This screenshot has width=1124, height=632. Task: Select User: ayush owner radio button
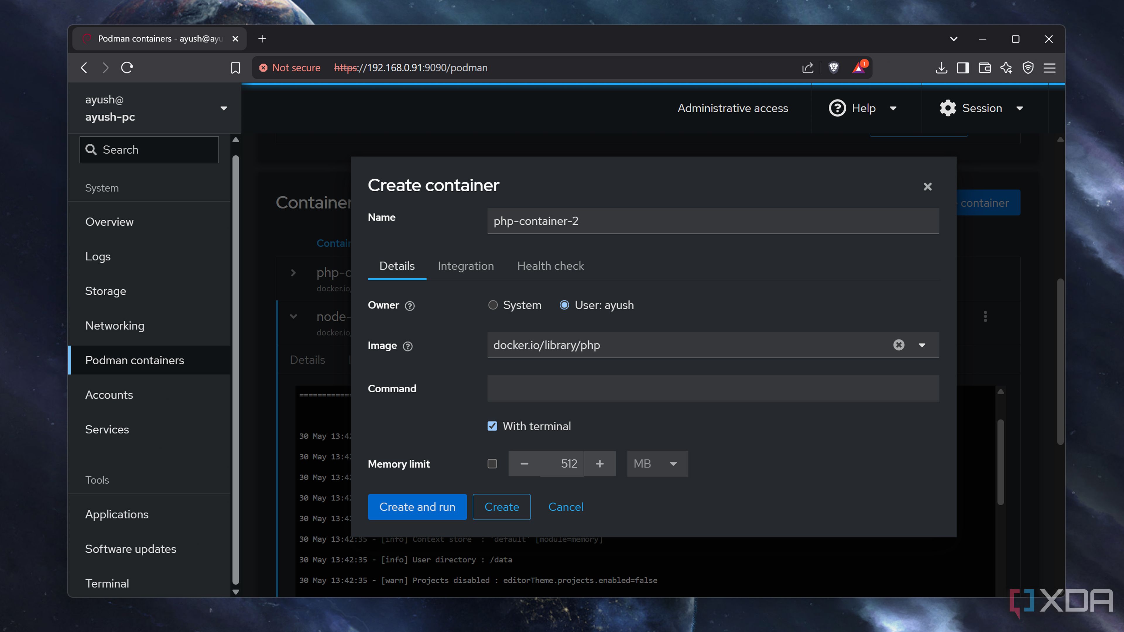(x=564, y=305)
